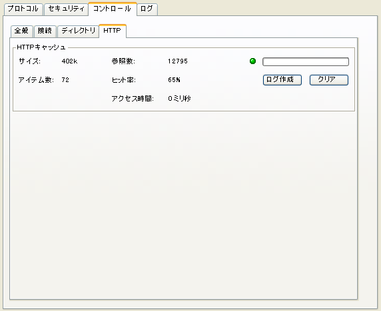Select the HTTP sub-tab
This screenshot has height=311, width=381.
click(x=113, y=31)
